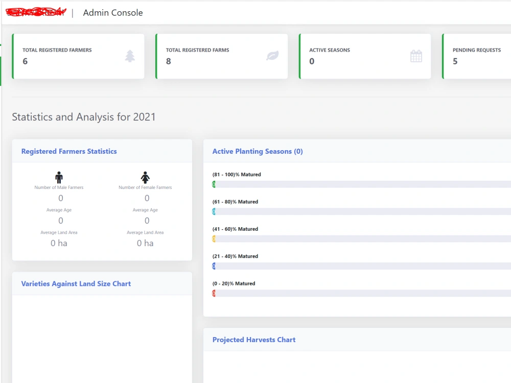
Task: Click the calendar icon on Active Seasons card
Action: tap(417, 56)
